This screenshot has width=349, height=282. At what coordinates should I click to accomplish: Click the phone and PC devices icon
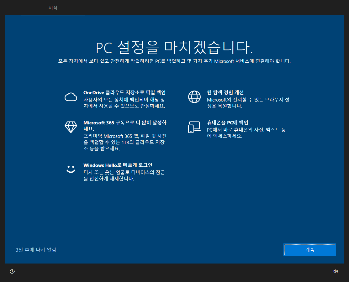[x=194, y=127]
